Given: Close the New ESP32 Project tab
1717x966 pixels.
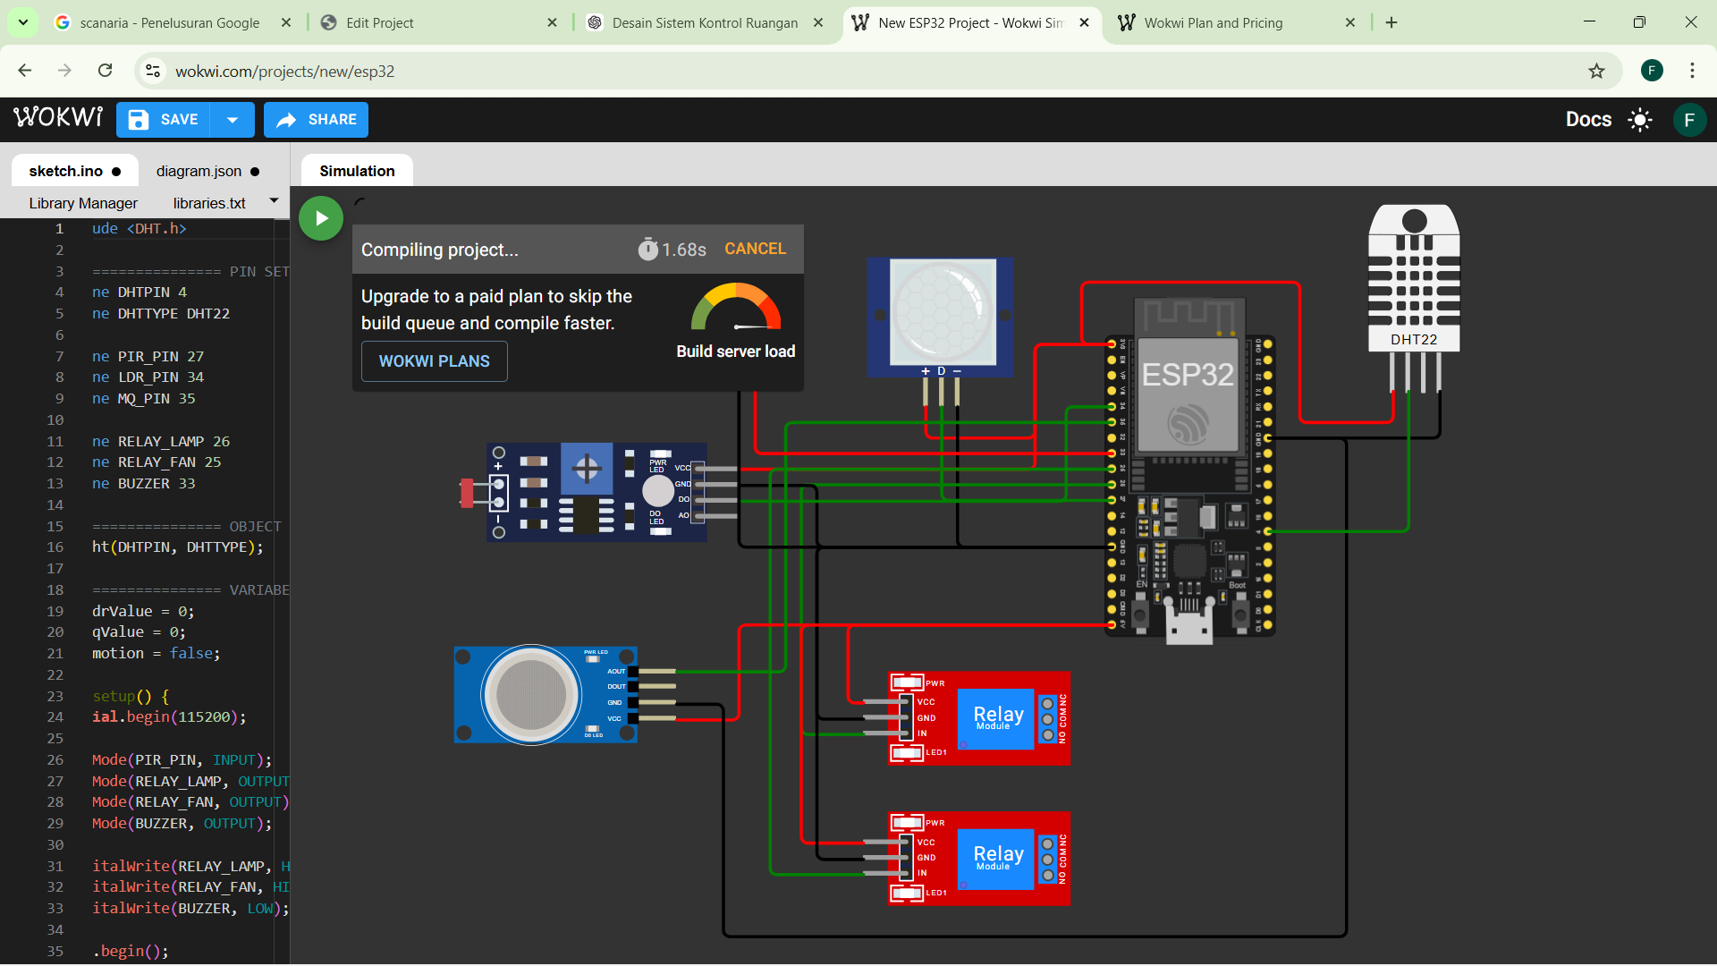Looking at the screenshot, I should [x=1085, y=22].
